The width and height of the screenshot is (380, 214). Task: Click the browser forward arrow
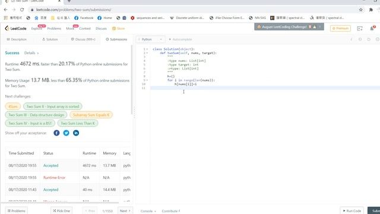[x=14, y=10]
